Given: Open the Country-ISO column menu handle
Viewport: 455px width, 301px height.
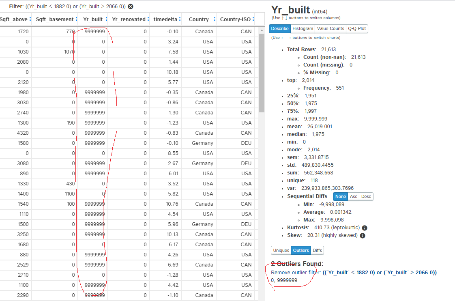Looking at the screenshot, I should (x=253, y=19).
